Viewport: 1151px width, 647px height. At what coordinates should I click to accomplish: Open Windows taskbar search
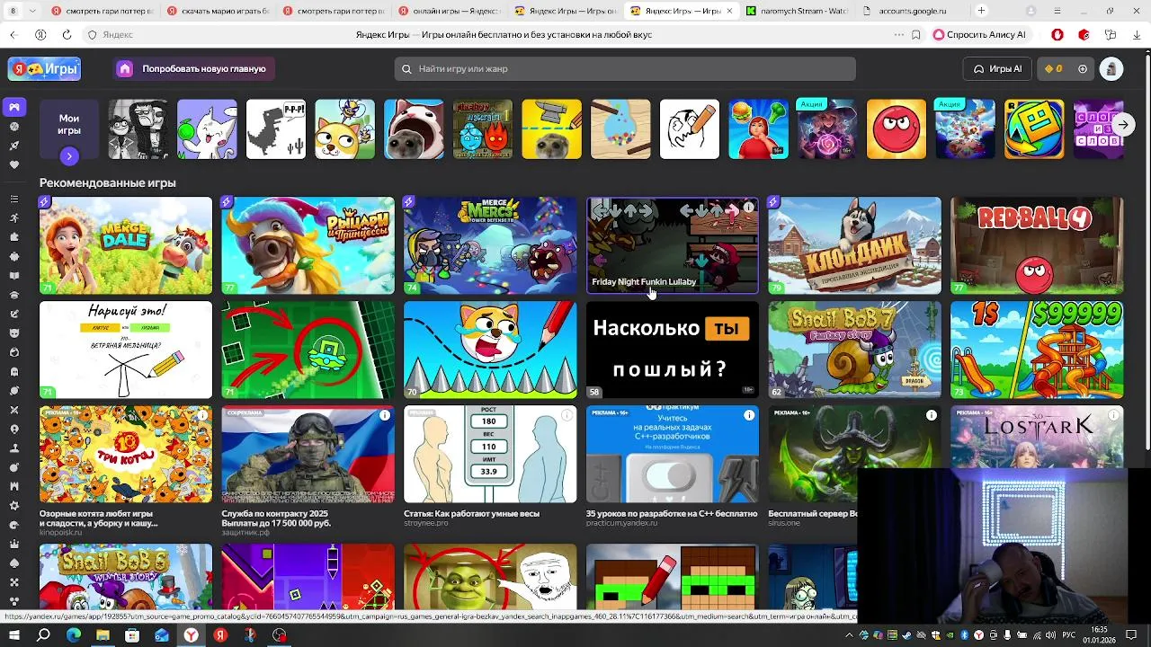(43, 635)
